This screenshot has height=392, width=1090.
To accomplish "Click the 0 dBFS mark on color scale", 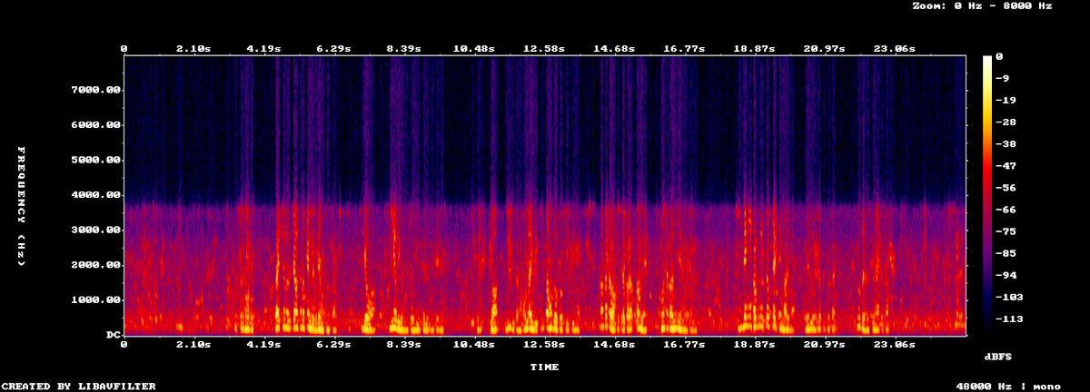I will 999,56.
